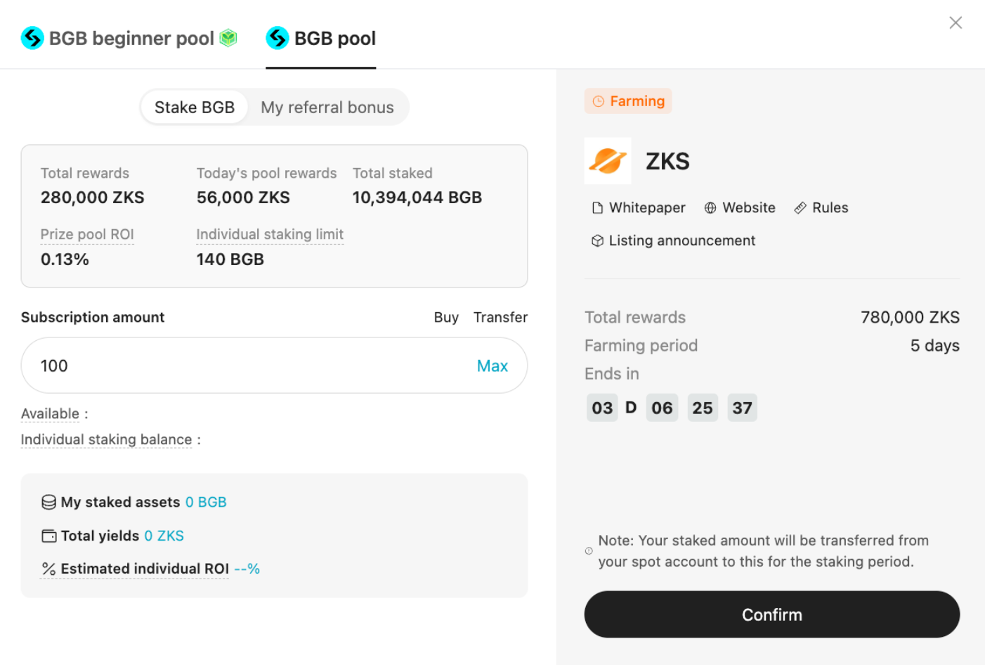Click the 140 BGB staking limit value
The width and height of the screenshot is (985, 665).
tap(230, 259)
